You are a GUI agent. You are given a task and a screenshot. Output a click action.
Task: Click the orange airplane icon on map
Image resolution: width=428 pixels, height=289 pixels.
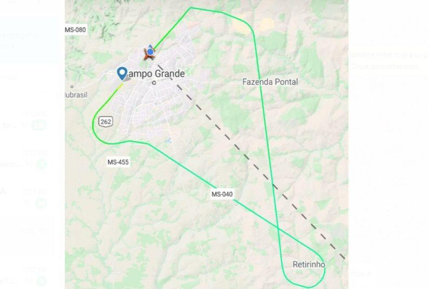[x=149, y=55]
